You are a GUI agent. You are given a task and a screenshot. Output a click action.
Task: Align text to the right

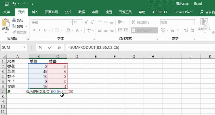click(112, 30)
